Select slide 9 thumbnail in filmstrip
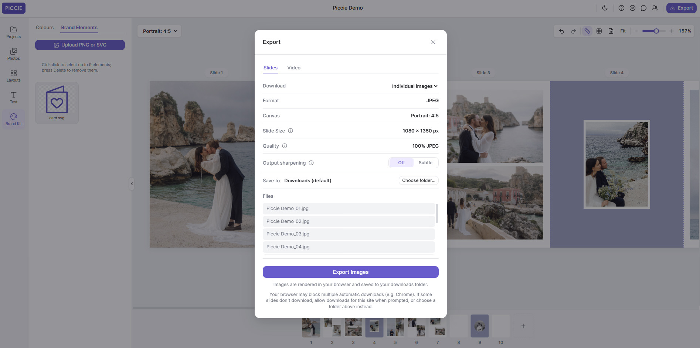The image size is (700, 348). (x=480, y=326)
